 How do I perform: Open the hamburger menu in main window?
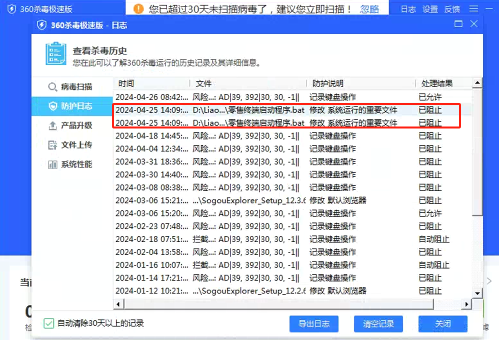point(473,9)
